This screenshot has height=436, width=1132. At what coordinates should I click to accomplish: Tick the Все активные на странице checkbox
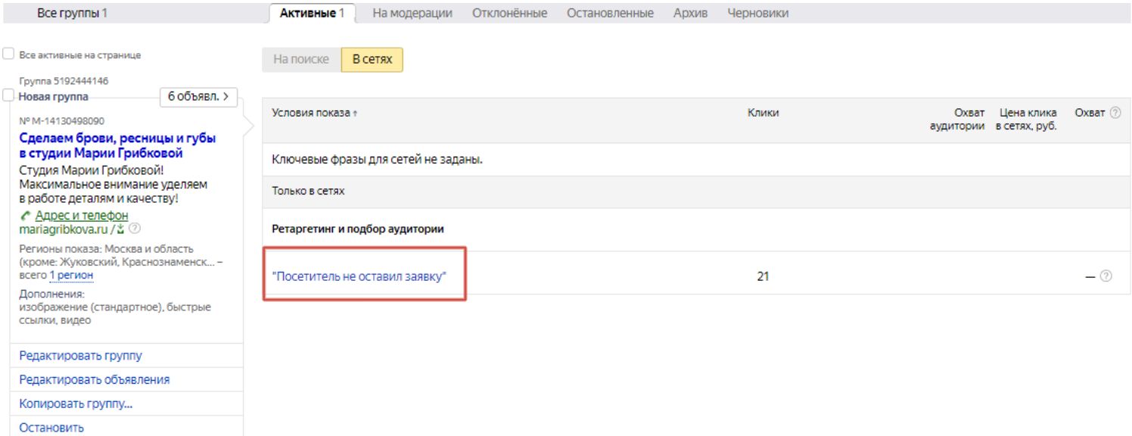[x=9, y=54]
